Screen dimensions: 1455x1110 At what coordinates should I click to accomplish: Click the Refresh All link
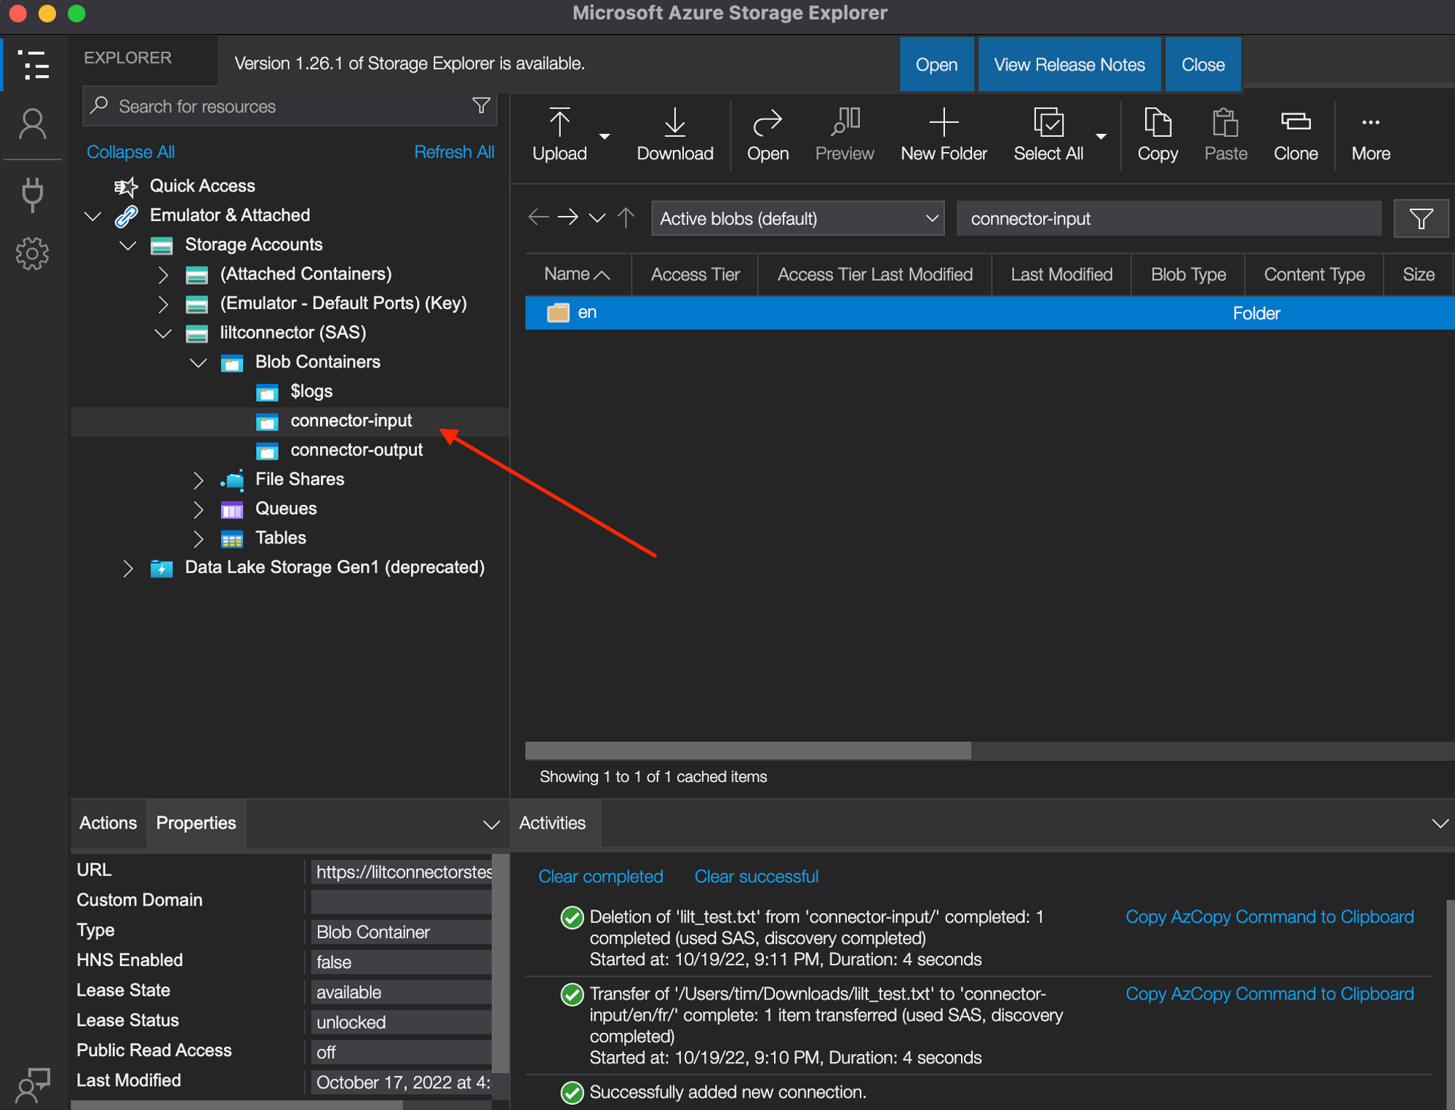[x=454, y=152]
